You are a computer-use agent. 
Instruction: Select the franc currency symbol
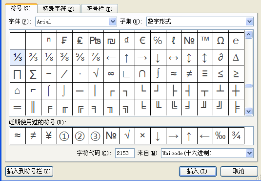(64, 41)
